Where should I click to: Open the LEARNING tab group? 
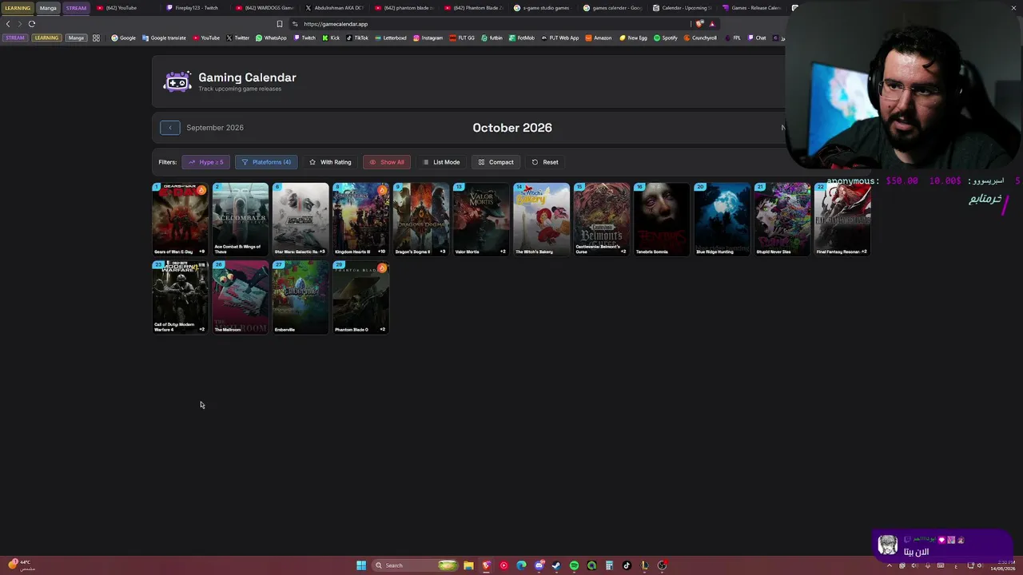point(18,8)
